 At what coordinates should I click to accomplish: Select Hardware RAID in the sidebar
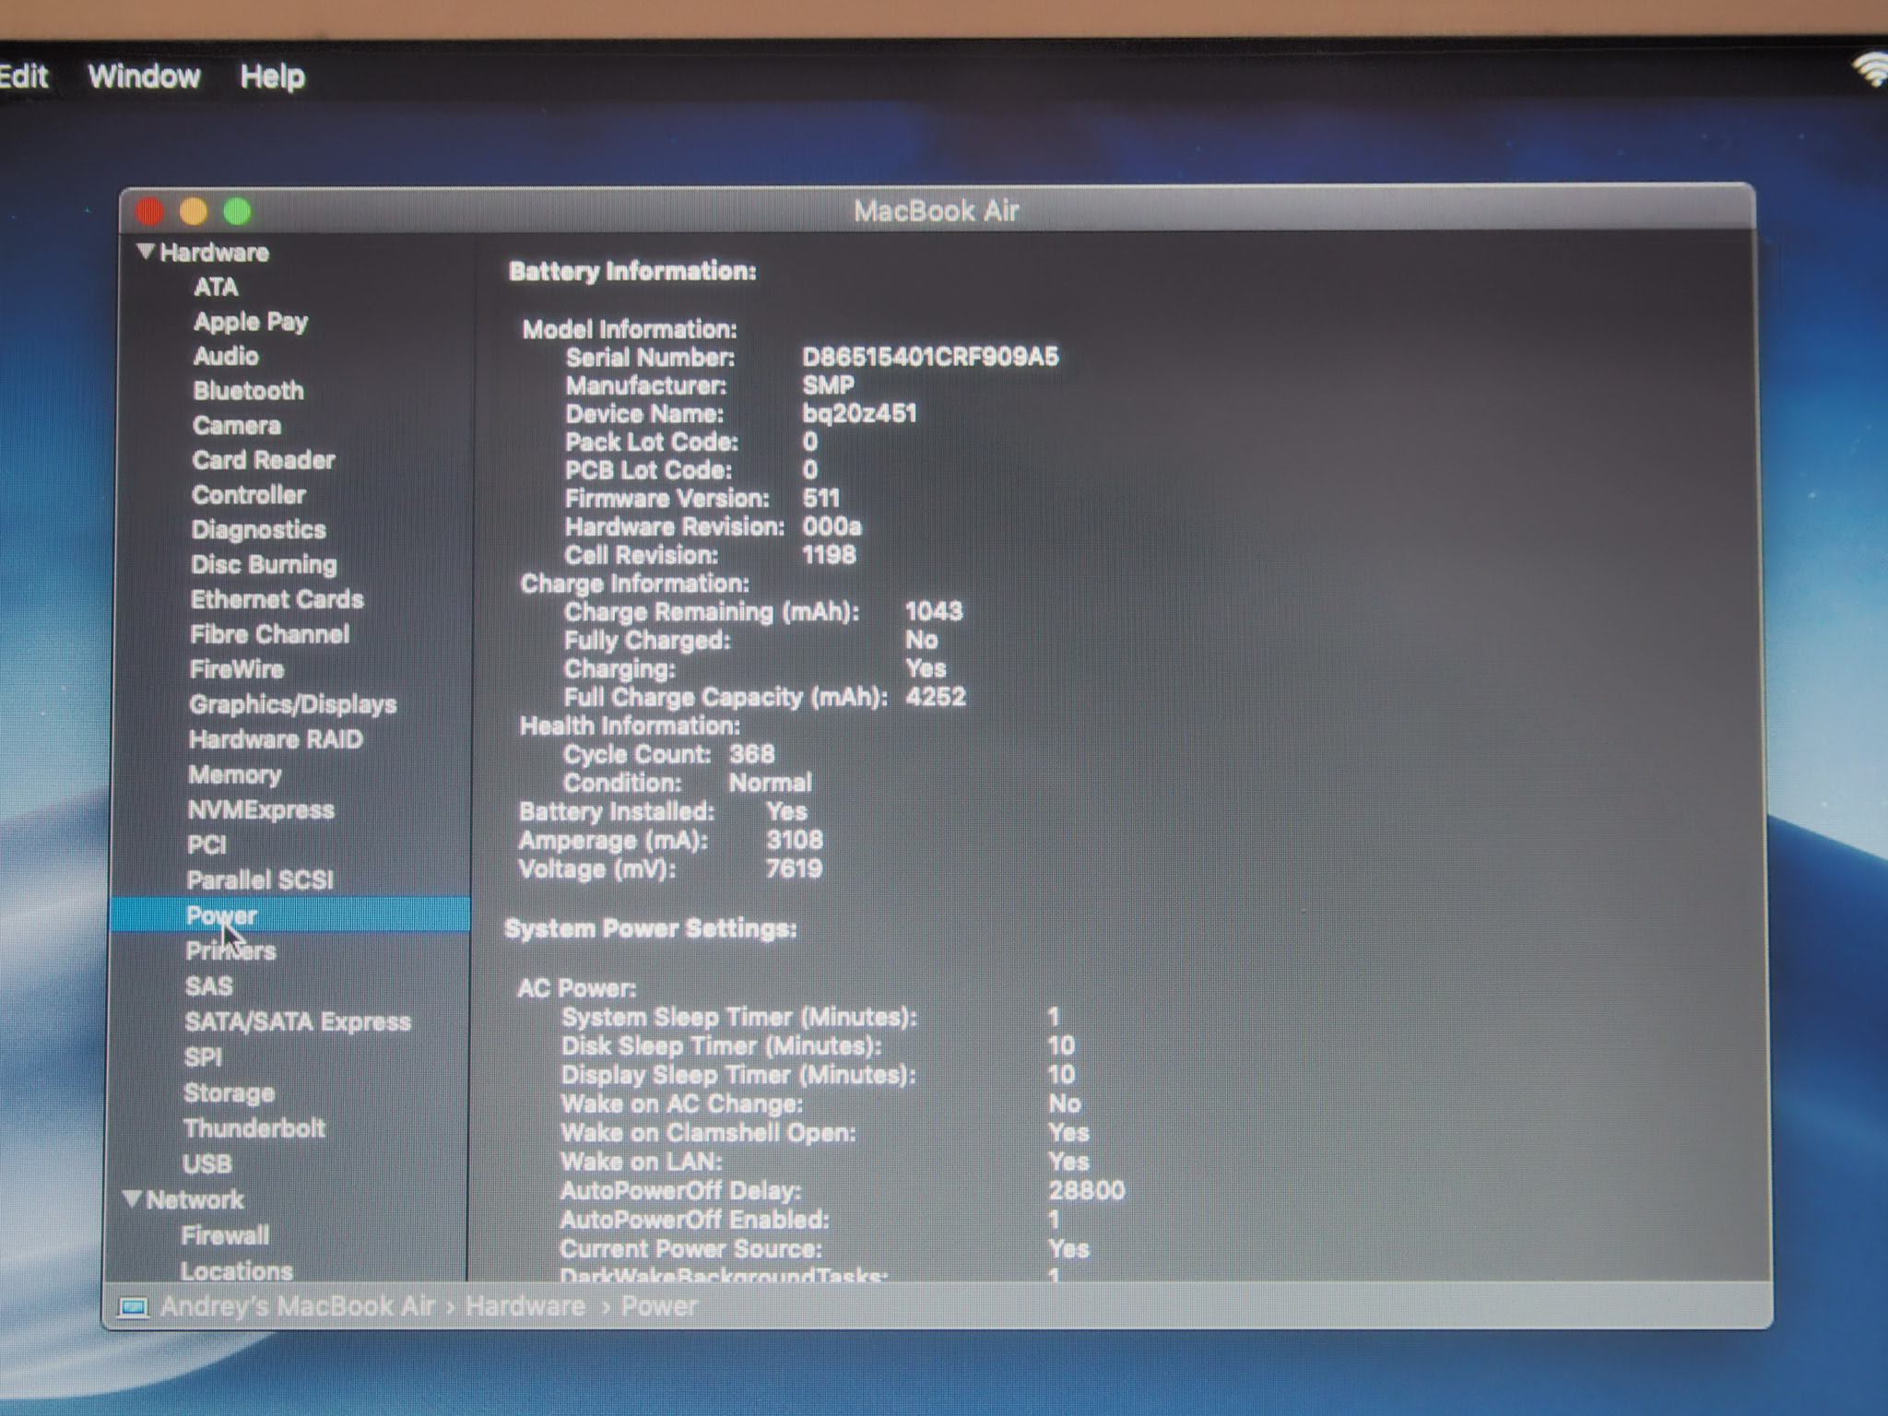(x=276, y=739)
